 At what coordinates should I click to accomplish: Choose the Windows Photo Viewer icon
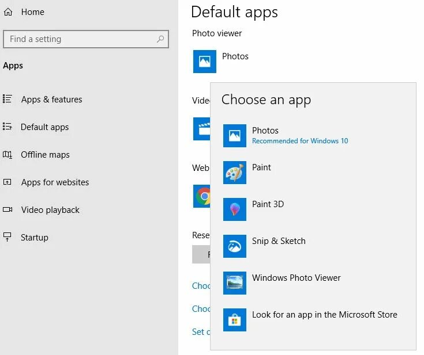235,283
